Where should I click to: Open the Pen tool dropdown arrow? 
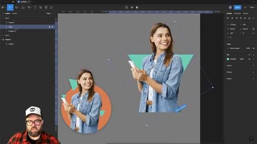tap(31, 8)
